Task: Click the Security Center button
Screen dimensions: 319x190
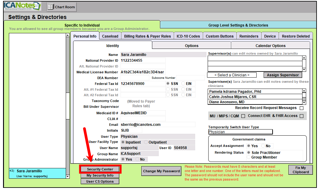Action: (x=100, y=169)
